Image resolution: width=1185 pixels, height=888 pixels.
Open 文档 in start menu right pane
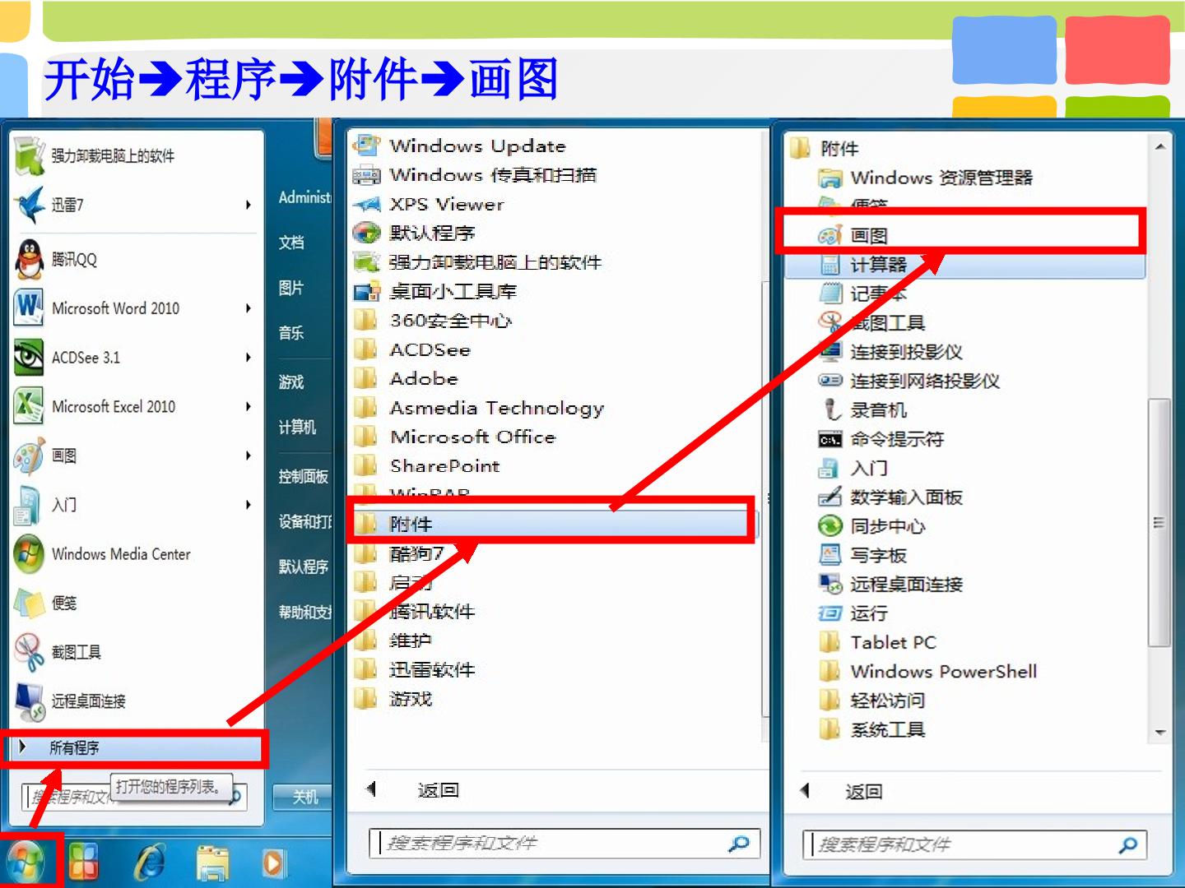(291, 243)
